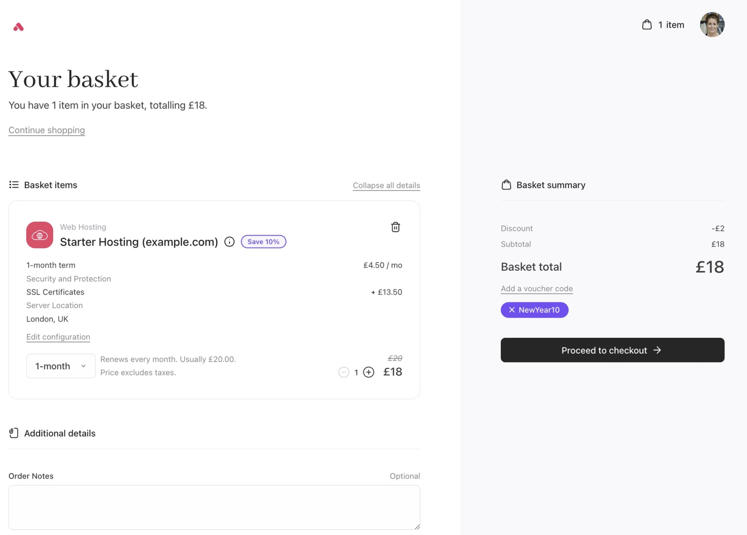This screenshot has width=747, height=535.
Task: Decrease quantity with the minus button
Action: tap(343, 372)
